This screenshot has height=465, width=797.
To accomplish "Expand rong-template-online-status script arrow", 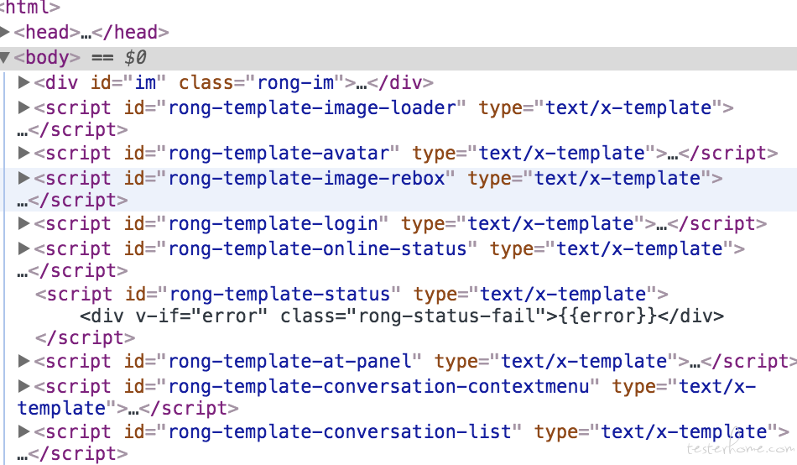I will [23, 248].
